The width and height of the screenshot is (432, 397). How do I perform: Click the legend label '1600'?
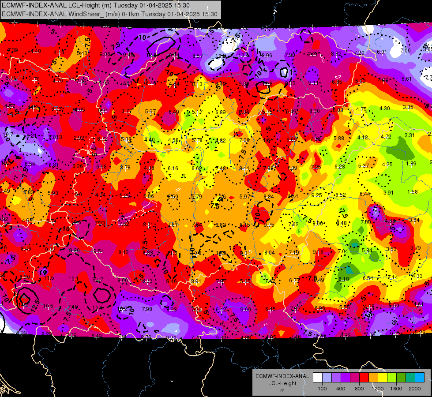(396, 389)
